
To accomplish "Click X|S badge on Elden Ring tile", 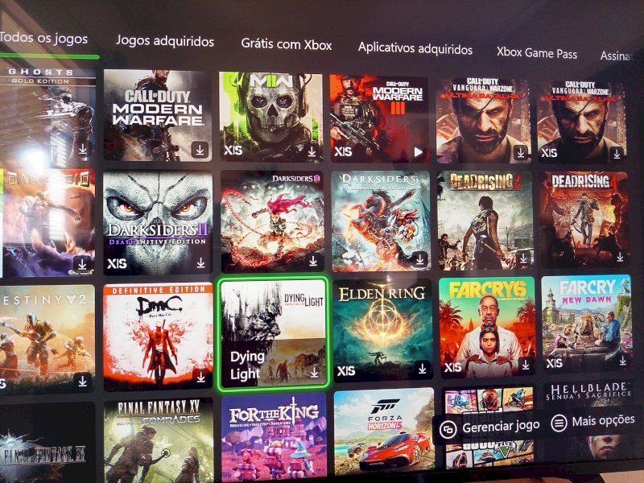I will [346, 371].
